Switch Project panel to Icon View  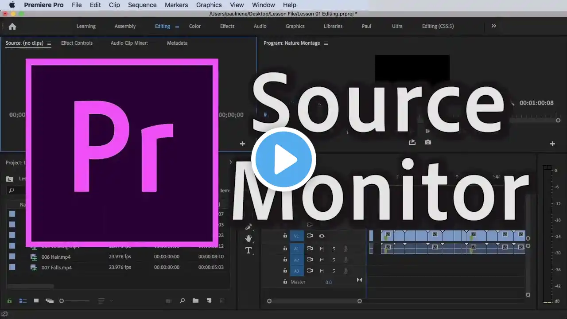[36, 301]
